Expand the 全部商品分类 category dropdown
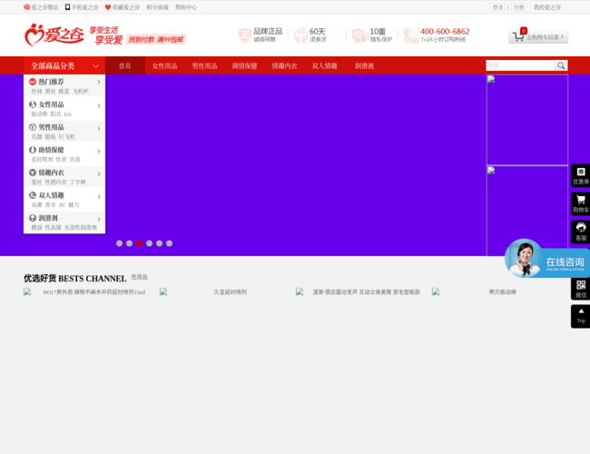 [x=64, y=66]
